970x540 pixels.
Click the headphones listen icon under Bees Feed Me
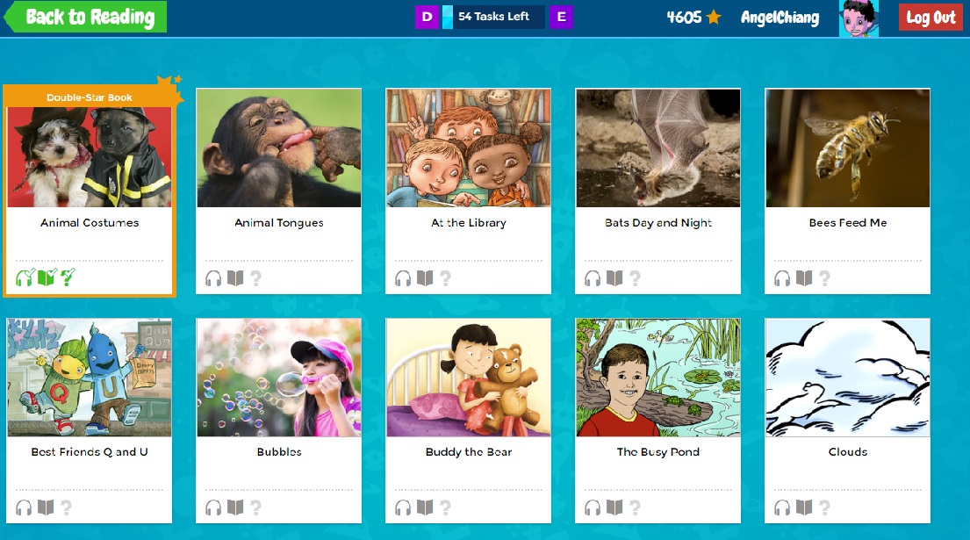click(x=782, y=278)
